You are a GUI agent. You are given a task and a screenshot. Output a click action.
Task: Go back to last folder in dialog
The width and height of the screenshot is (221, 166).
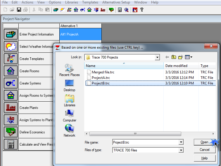[x=167, y=57]
